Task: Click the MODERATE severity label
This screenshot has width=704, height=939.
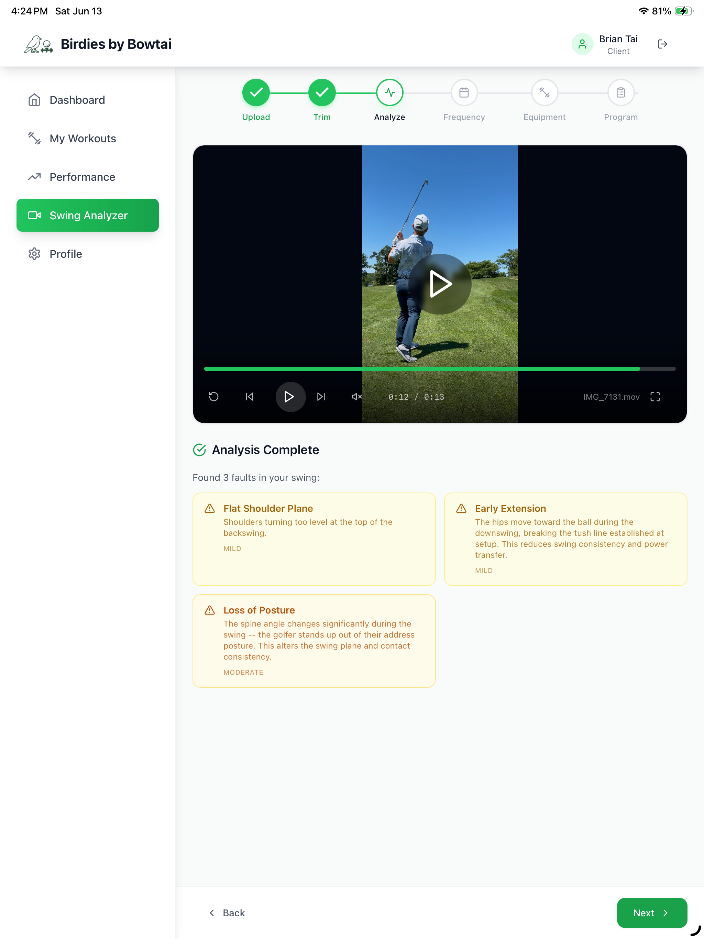Action: (243, 672)
